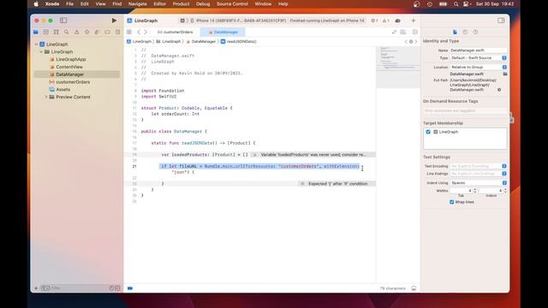The height and width of the screenshot is (308, 548).
Task: Open the Text Encoding dropdown
Action: click(478, 166)
